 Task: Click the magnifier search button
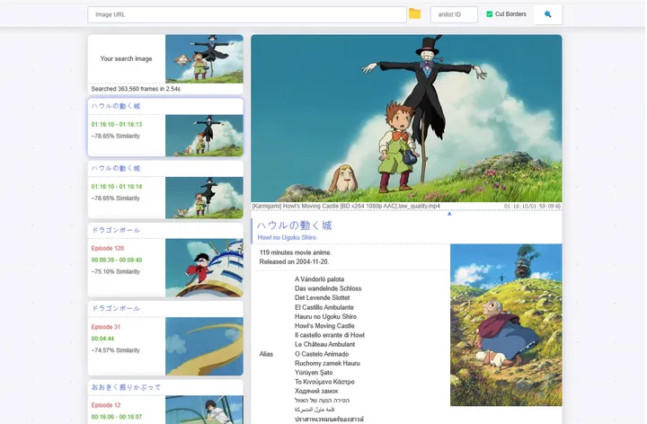547,14
